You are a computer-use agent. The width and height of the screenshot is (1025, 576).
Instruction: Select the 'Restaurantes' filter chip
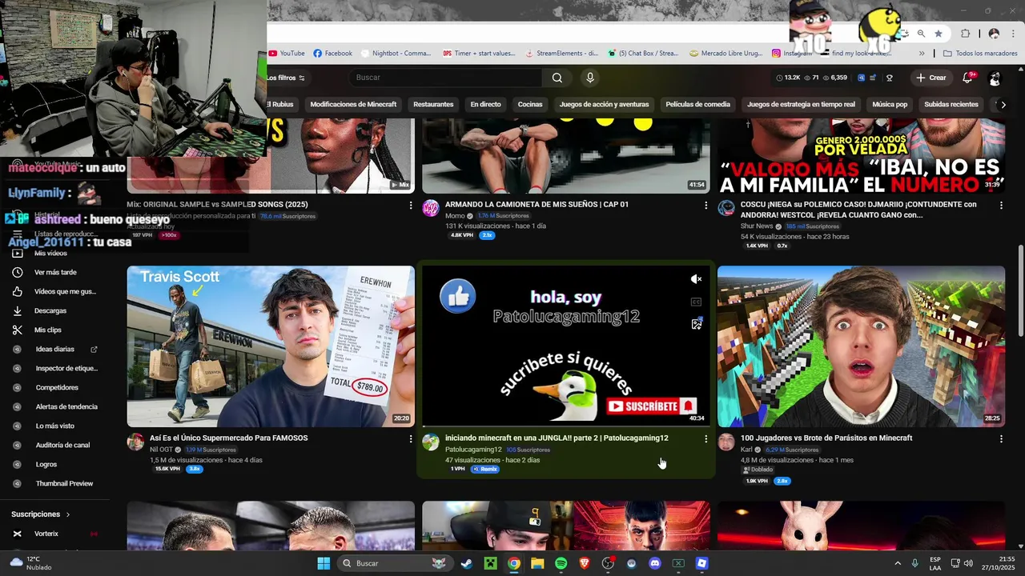pyautogui.click(x=433, y=104)
